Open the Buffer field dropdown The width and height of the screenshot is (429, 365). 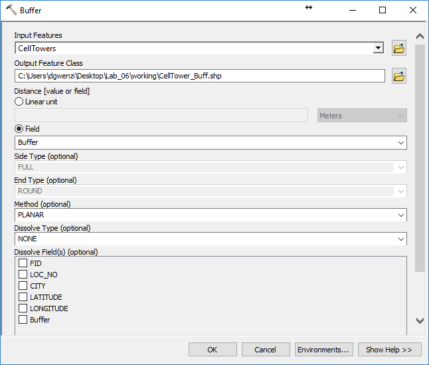[400, 143]
